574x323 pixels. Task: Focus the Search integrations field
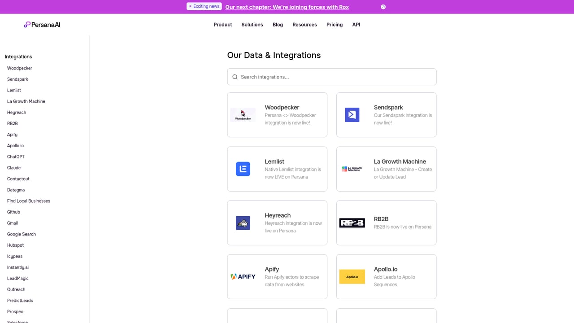[332, 77]
